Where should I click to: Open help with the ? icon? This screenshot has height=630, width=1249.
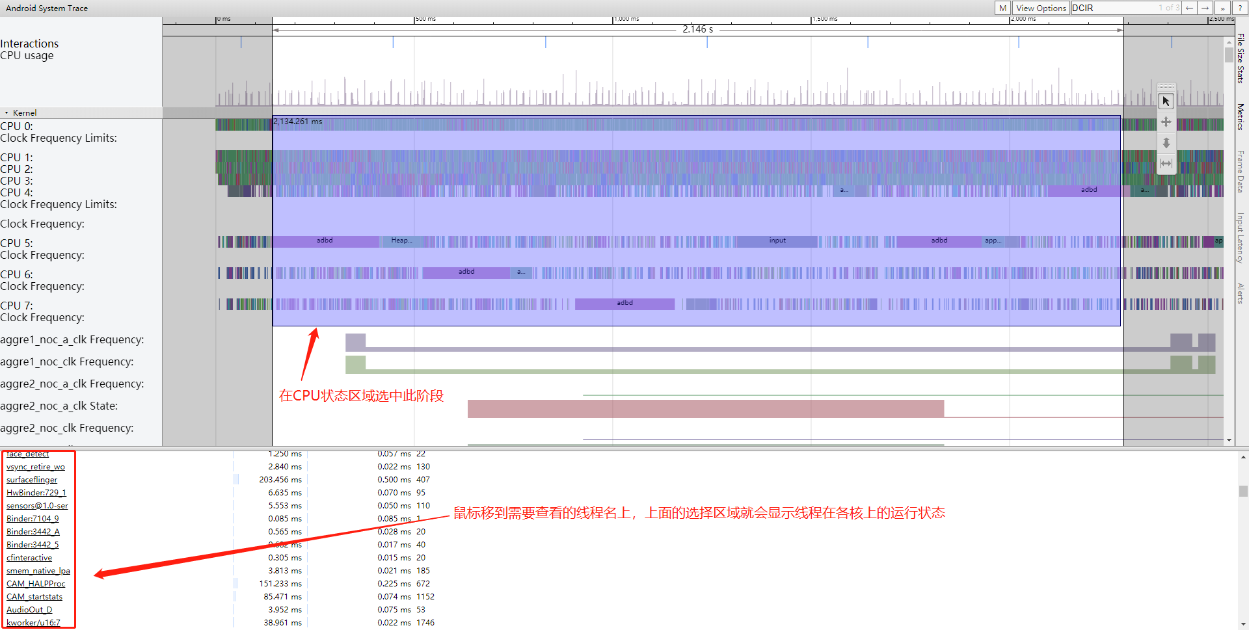(1241, 8)
